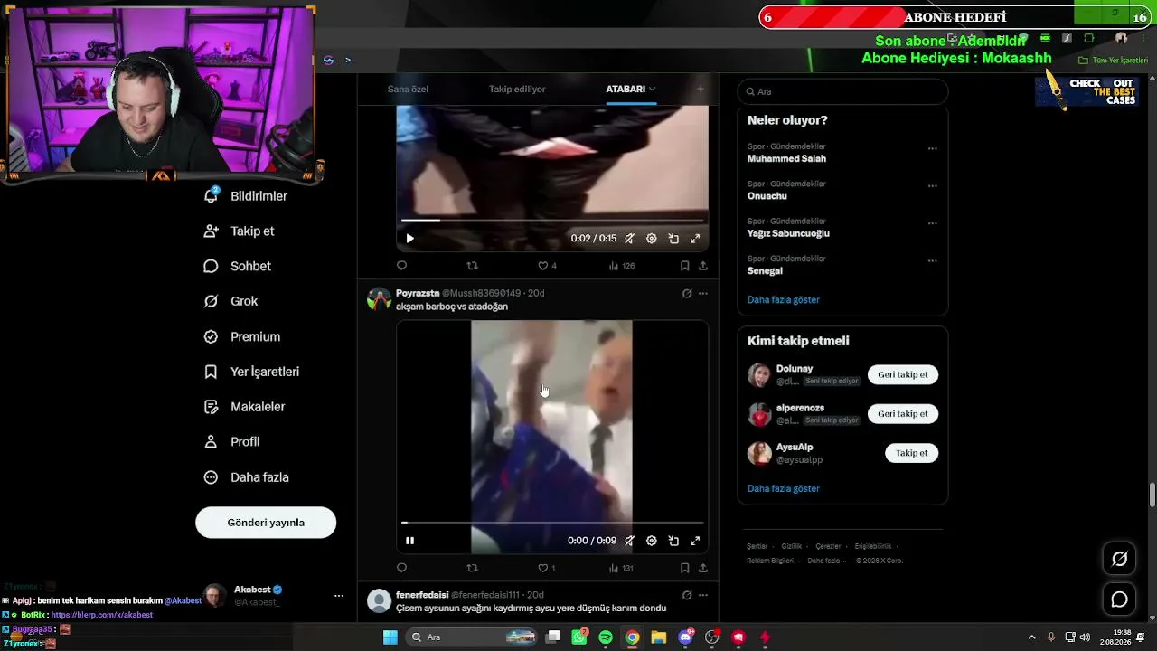Open Grok from the sidebar
Screen dimensions: 1157x651
[230, 301]
